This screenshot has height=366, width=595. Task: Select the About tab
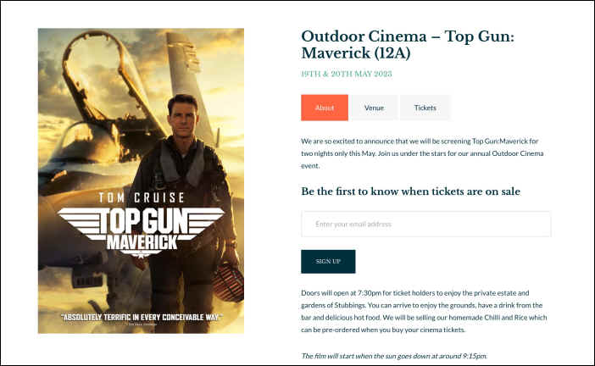(325, 108)
